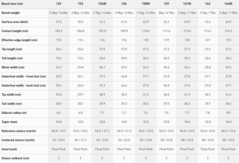239x163 pixels.
Task: Click the Effective edge length (cm) label
Action: coord(19,40)
